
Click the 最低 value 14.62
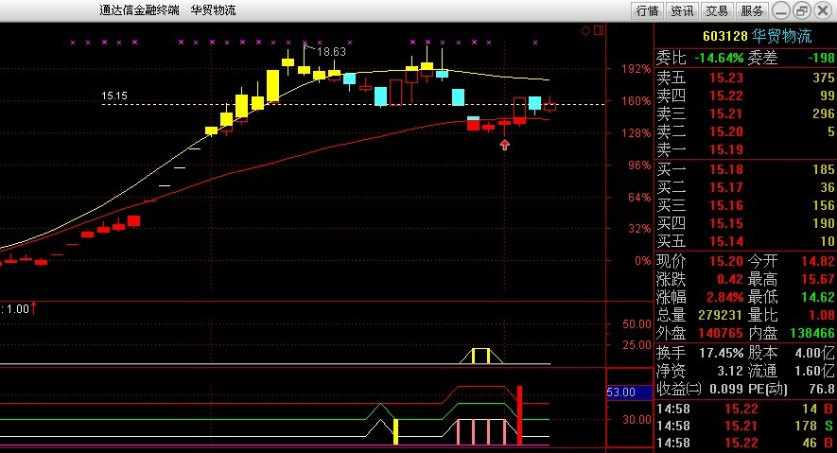click(818, 297)
